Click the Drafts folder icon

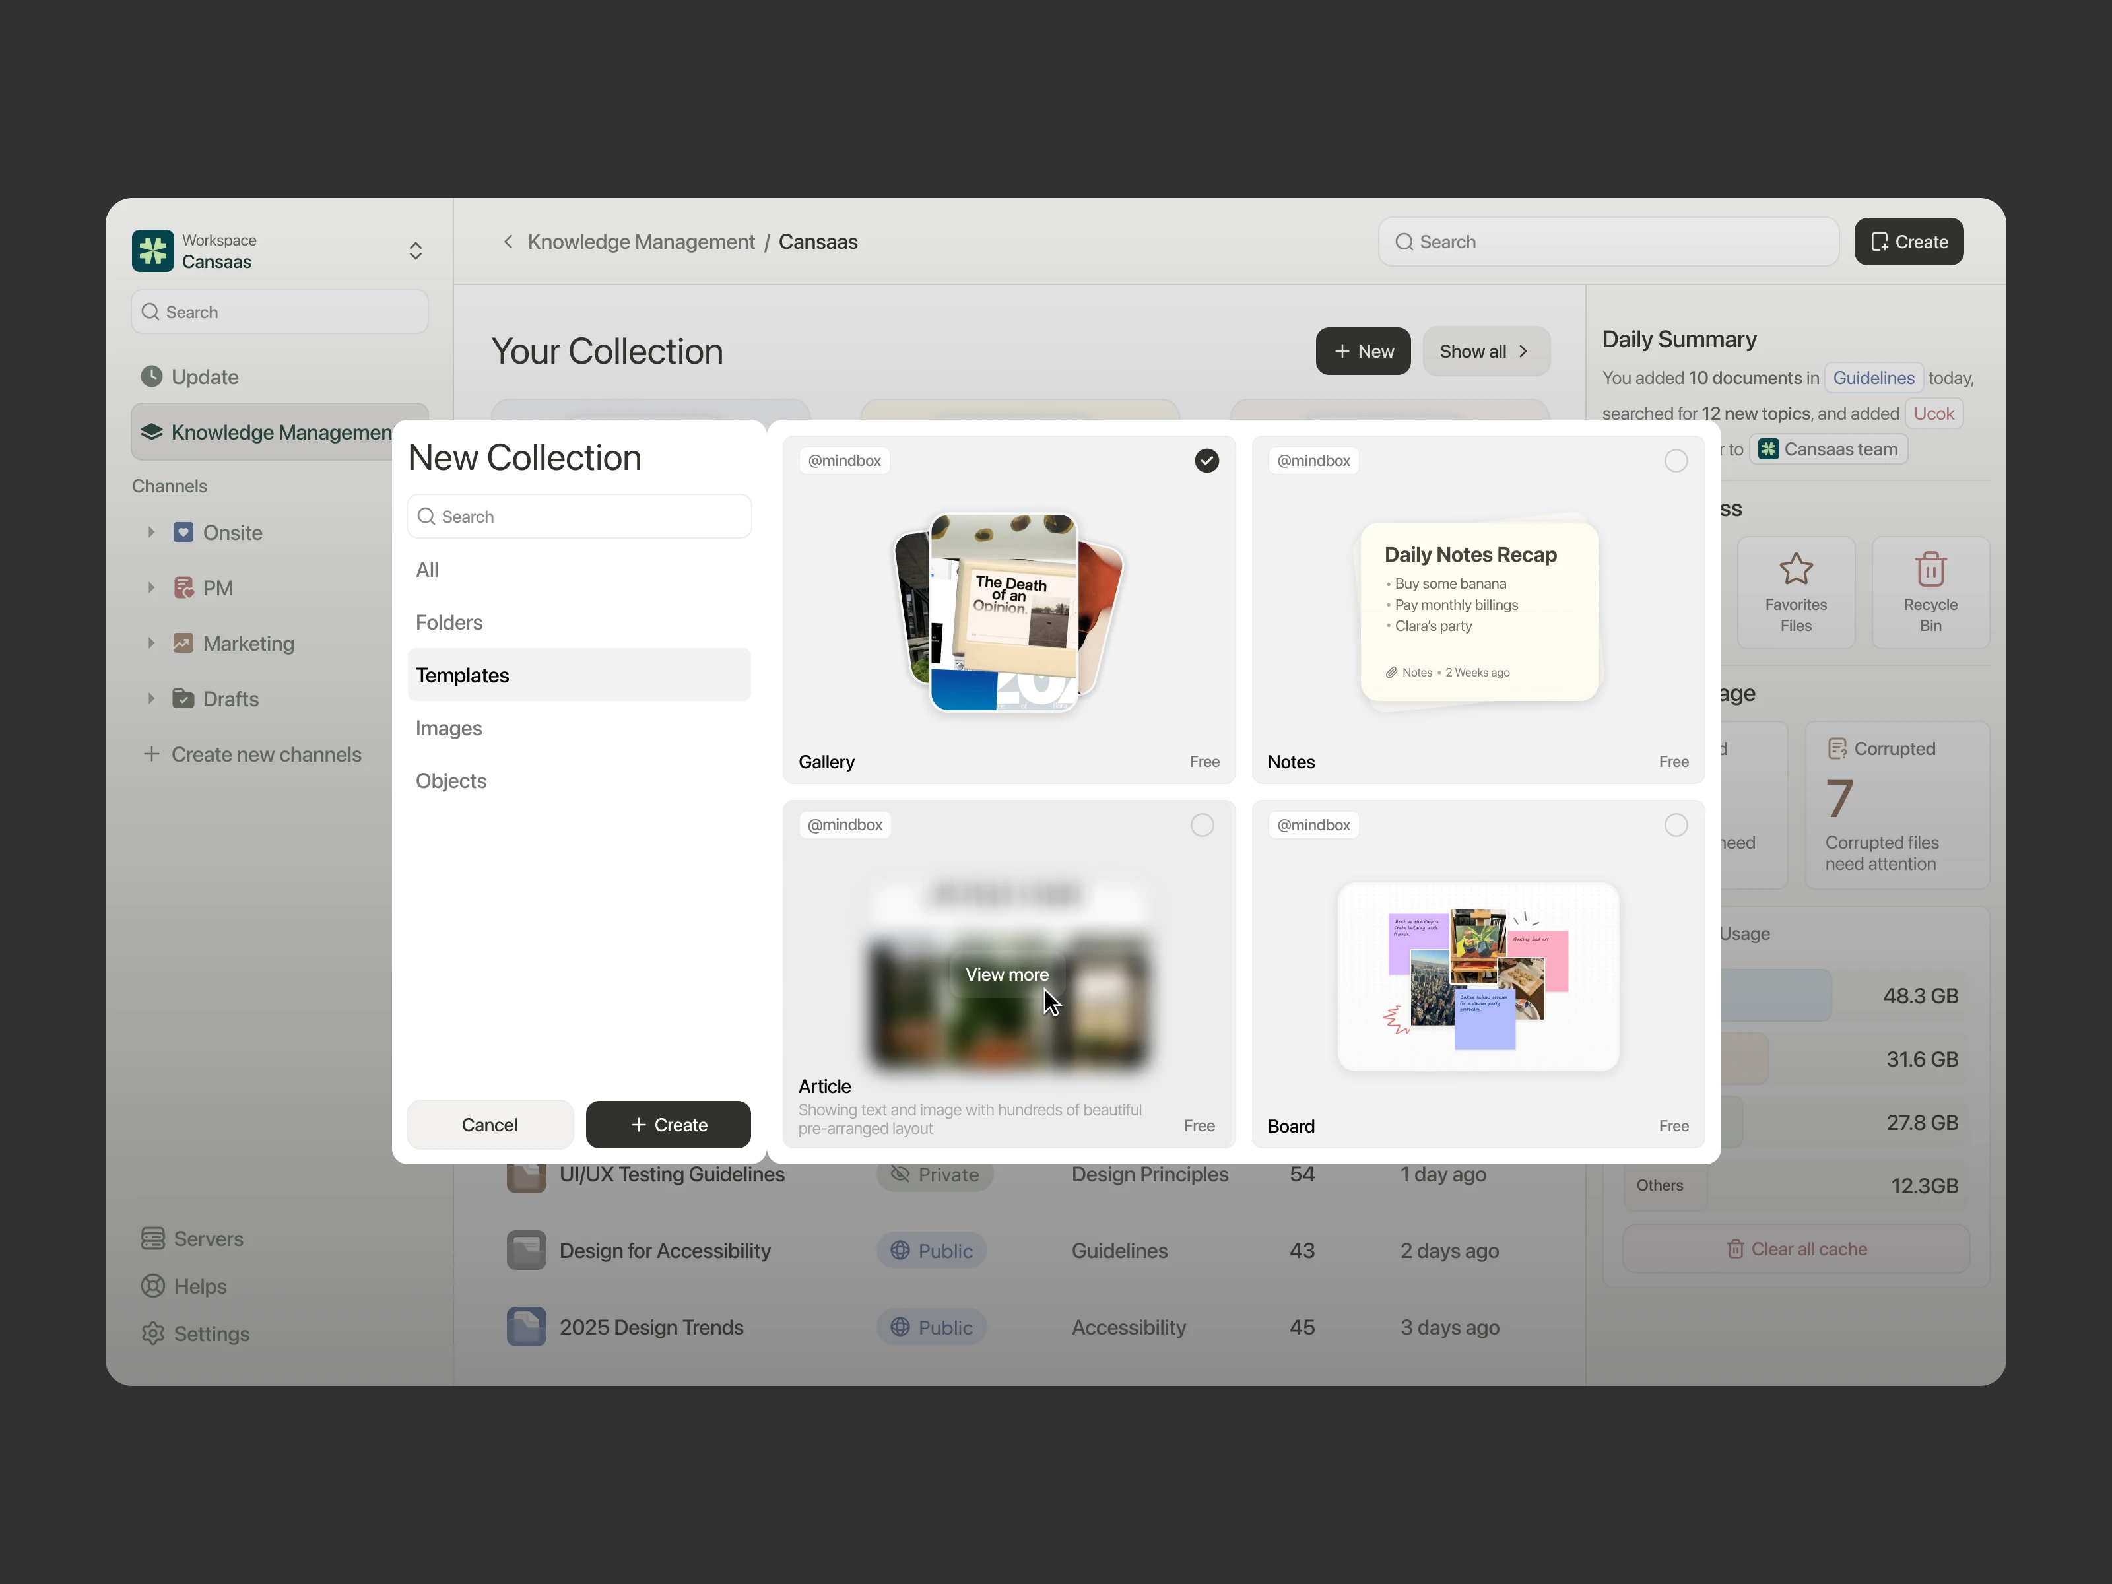[183, 698]
